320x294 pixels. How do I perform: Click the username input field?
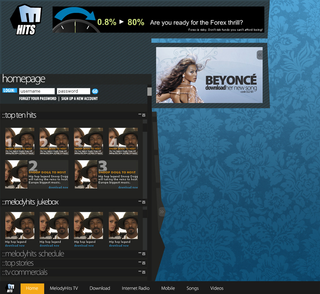[37, 91]
